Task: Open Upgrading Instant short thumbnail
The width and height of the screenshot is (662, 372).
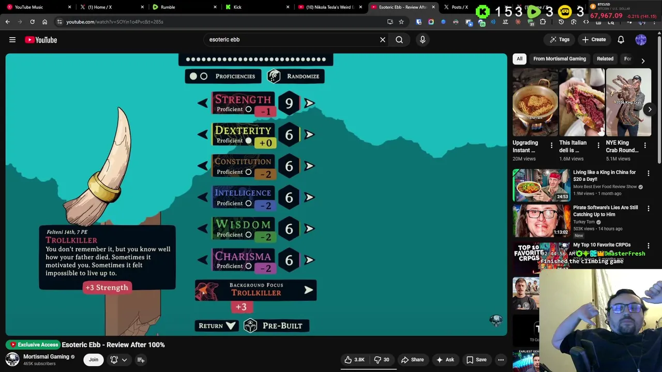Action: coord(535,102)
